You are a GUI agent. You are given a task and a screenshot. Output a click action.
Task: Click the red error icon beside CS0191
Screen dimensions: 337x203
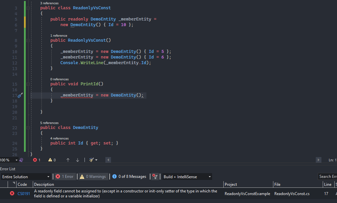(x=12, y=193)
